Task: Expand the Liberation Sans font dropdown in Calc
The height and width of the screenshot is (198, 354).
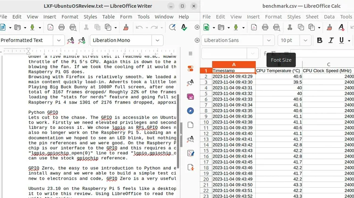Action: (269, 40)
